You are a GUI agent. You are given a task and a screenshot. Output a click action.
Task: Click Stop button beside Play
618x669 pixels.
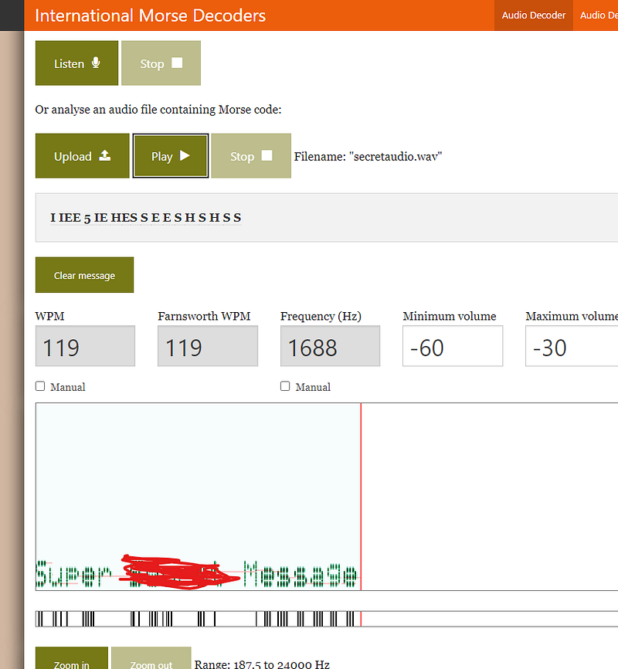point(251,156)
